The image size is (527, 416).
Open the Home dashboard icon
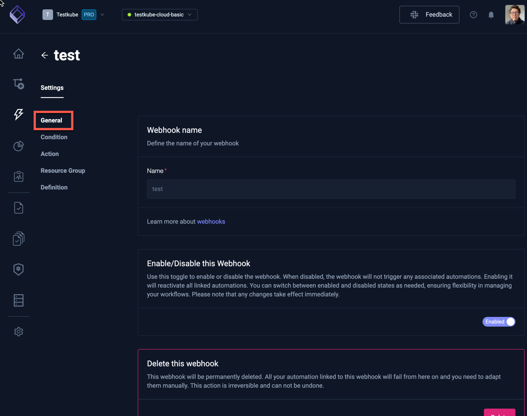pos(19,53)
